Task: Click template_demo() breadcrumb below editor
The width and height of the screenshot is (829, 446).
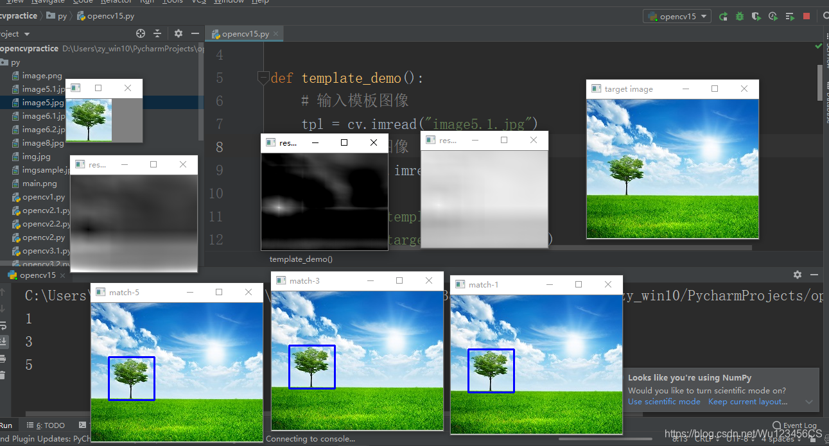Action: [x=301, y=259]
